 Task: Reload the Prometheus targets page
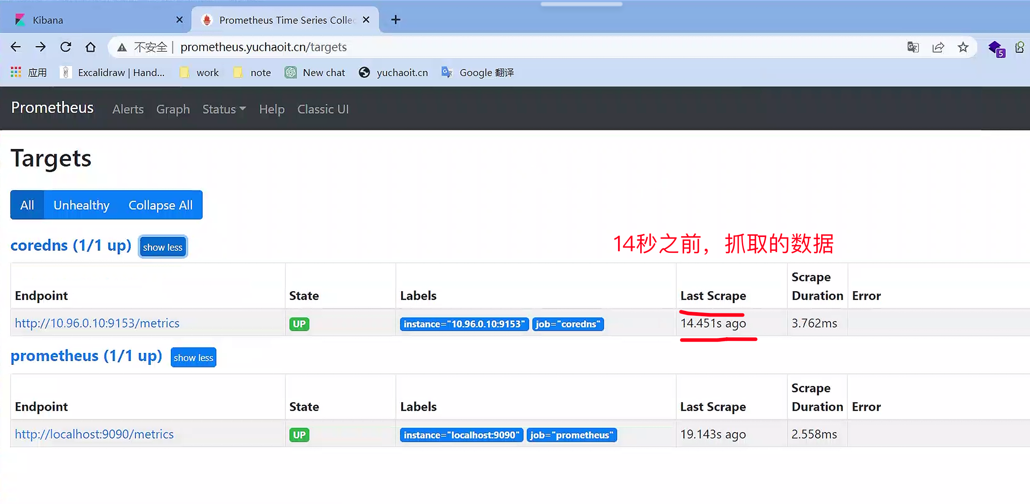tap(65, 47)
